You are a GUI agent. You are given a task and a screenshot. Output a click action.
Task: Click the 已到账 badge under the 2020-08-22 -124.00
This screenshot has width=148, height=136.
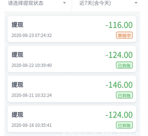click(x=124, y=65)
